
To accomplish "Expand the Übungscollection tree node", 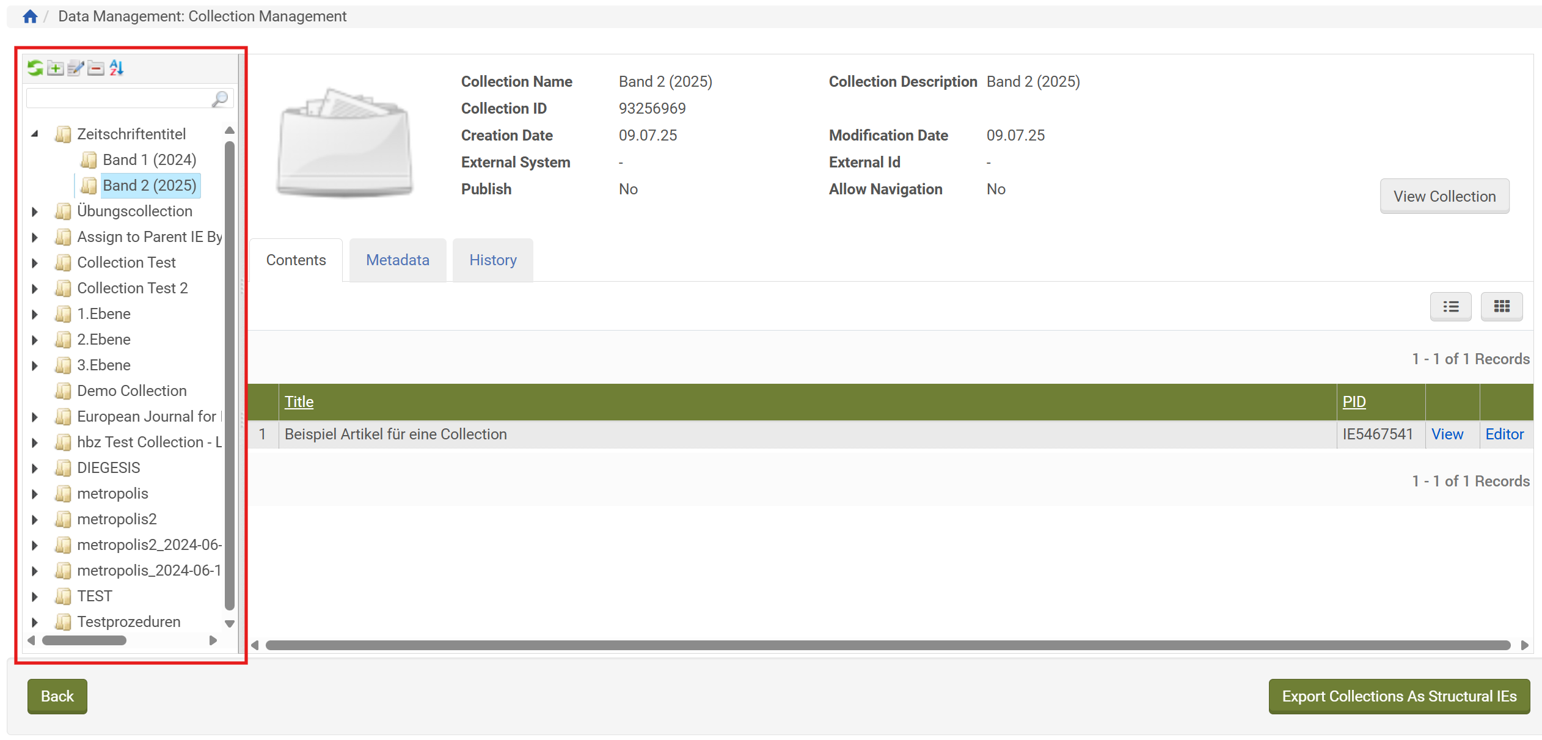I will [35, 211].
